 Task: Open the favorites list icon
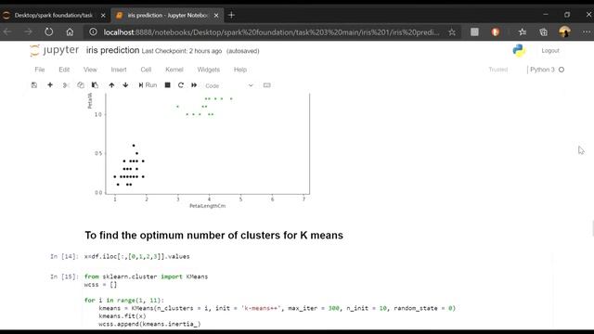(523, 32)
